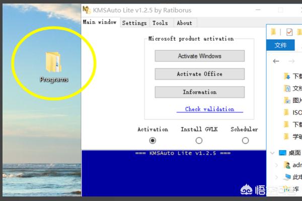Click the Information button
The height and width of the screenshot is (201, 302).
coord(200,92)
